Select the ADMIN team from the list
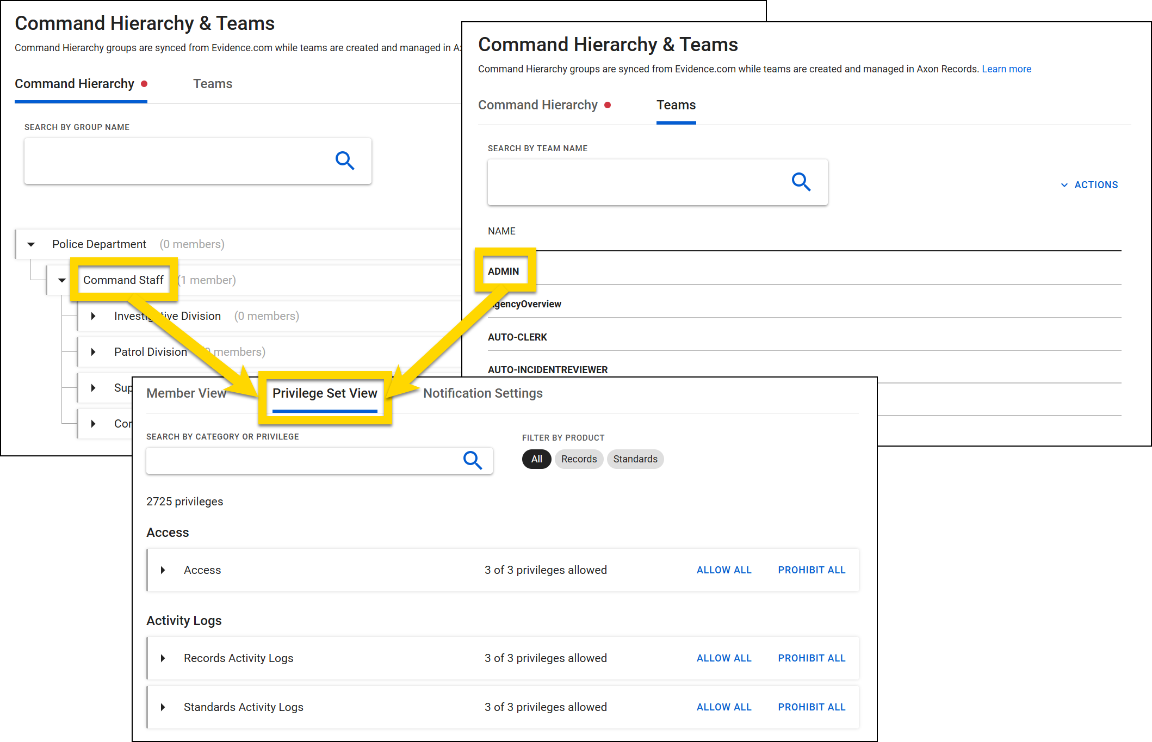This screenshot has width=1152, height=742. (x=504, y=270)
